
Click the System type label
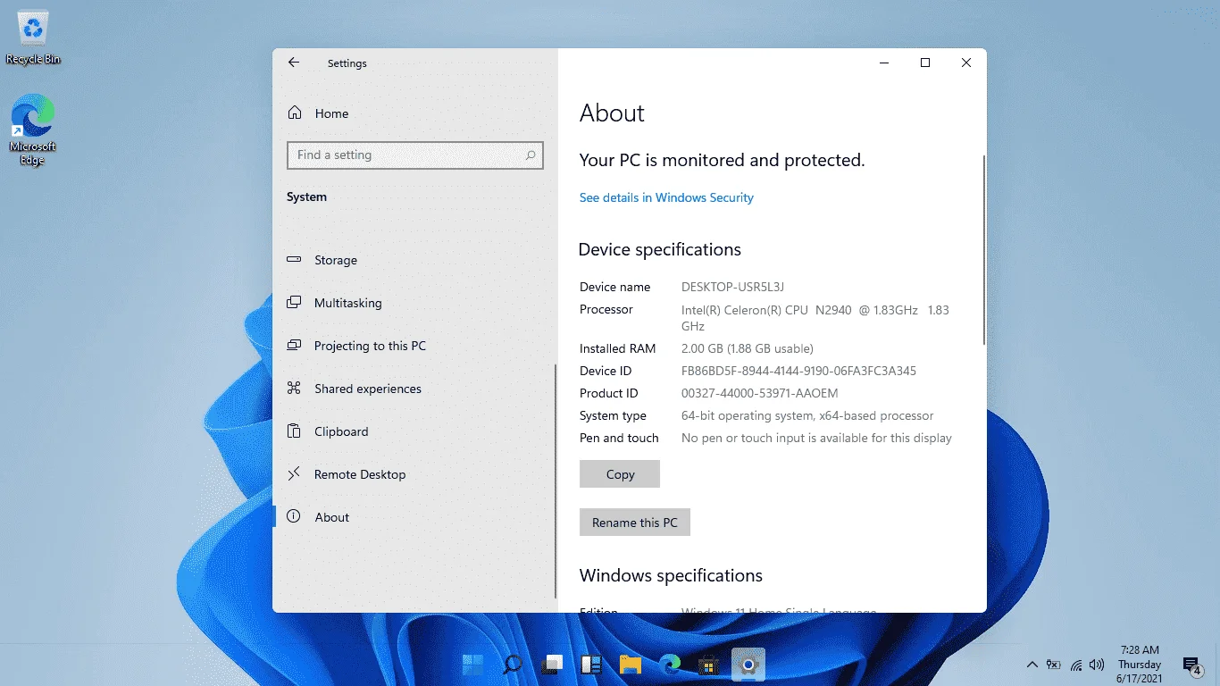point(613,415)
